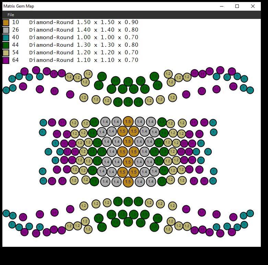This screenshot has height=265, width=268.
Task: Select the row "Diamond-Round 1.00 x 1.00 x 0.70"
Action: pyautogui.click(x=84, y=37)
